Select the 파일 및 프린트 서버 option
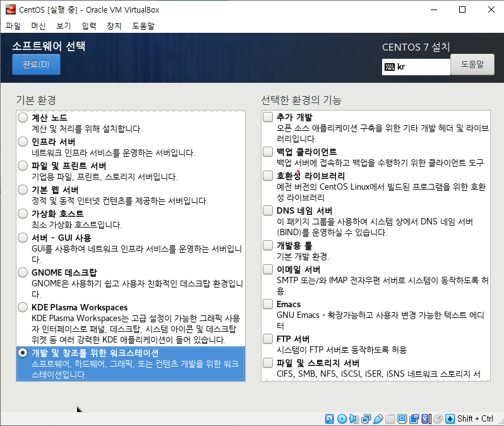Image resolution: width=504 pixels, height=426 pixels. [x=23, y=166]
